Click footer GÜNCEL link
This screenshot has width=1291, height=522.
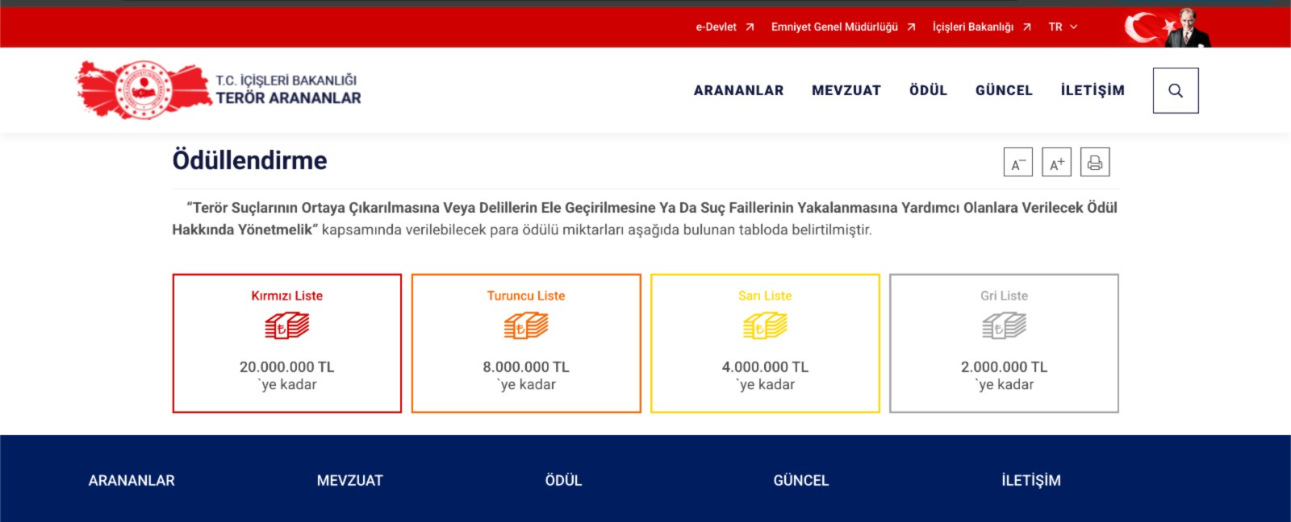click(x=801, y=481)
